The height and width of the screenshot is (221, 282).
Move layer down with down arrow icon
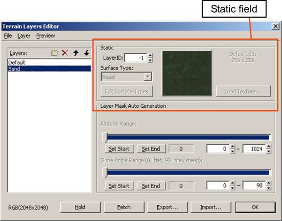click(x=87, y=53)
